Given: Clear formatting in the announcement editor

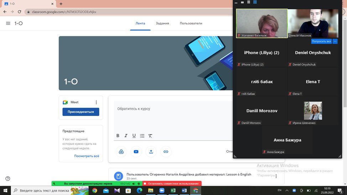Looking at the screenshot, I should coord(150,136).
